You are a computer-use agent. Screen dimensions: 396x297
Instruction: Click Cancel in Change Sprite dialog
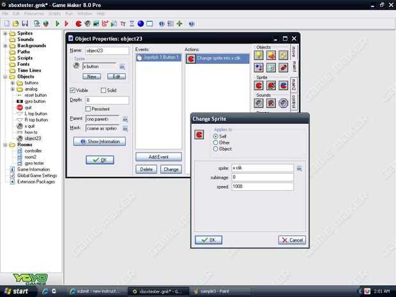292,240
